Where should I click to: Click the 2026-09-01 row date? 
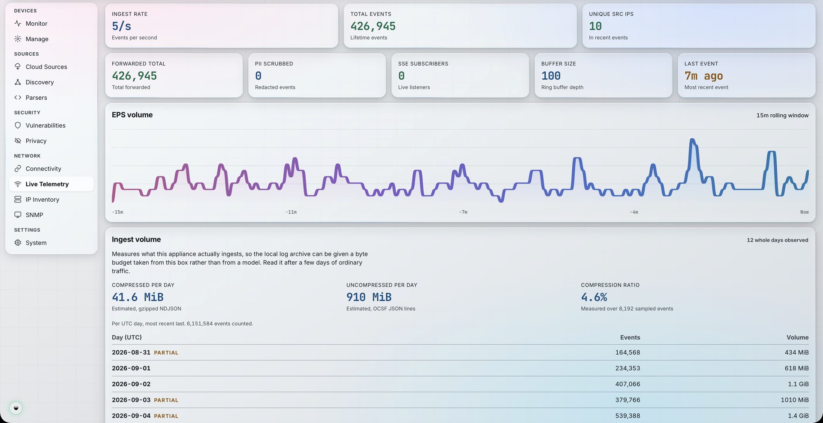click(131, 368)
